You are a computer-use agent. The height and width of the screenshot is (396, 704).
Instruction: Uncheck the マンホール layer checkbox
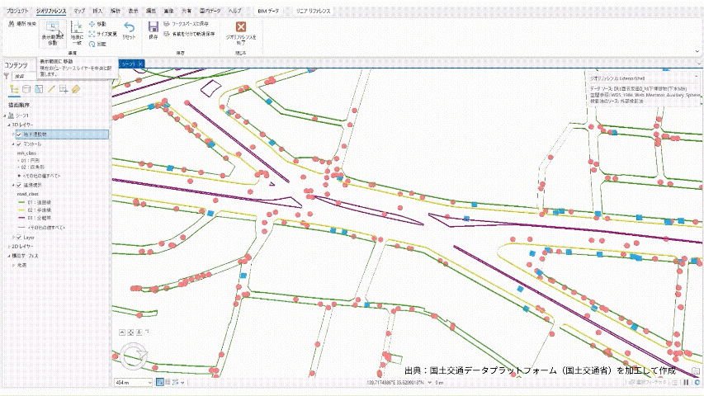(19, 144)
